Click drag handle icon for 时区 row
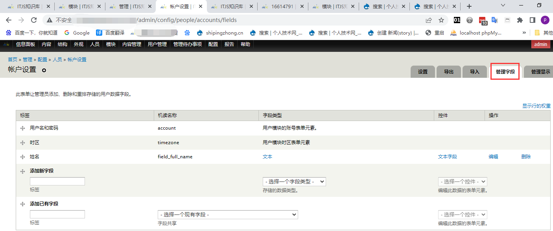Screen dimensions: 553x231 (22, 143)
